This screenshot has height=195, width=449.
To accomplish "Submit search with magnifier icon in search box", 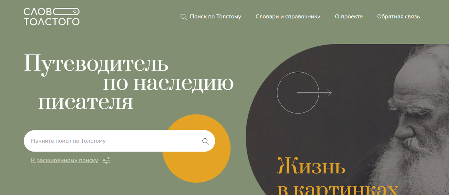I will (x=205, y=141).
